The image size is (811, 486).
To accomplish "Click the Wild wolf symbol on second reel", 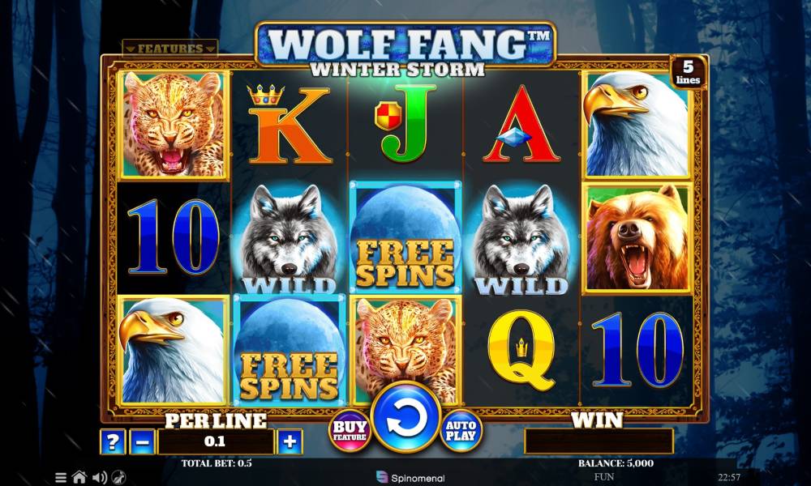I will click(x=290, y=240).
